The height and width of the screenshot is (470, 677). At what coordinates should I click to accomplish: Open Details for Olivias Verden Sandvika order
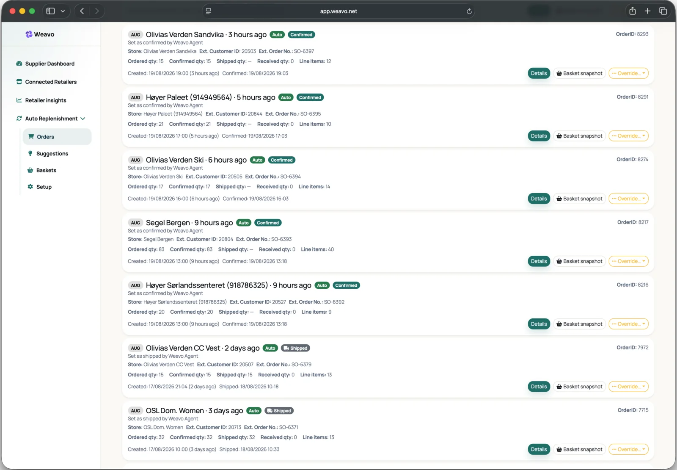coord(539,73)
